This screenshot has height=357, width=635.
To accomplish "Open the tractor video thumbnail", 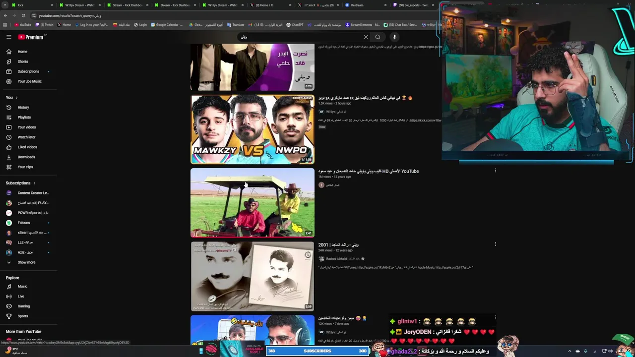I will (253, 203).
